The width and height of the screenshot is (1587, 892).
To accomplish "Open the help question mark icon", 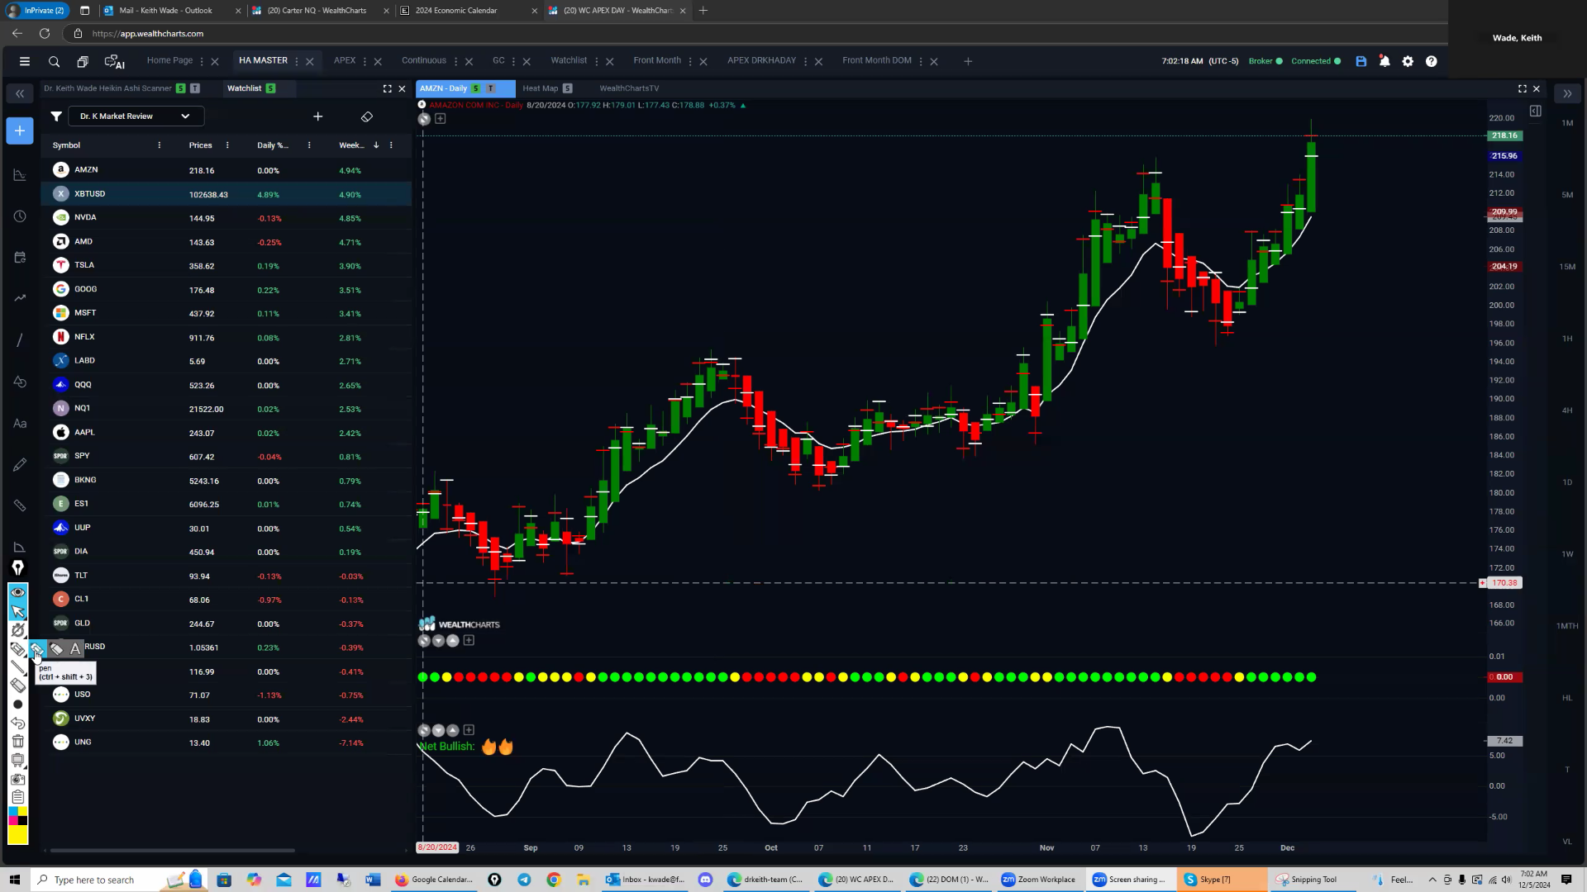I will coord(1431,61).
